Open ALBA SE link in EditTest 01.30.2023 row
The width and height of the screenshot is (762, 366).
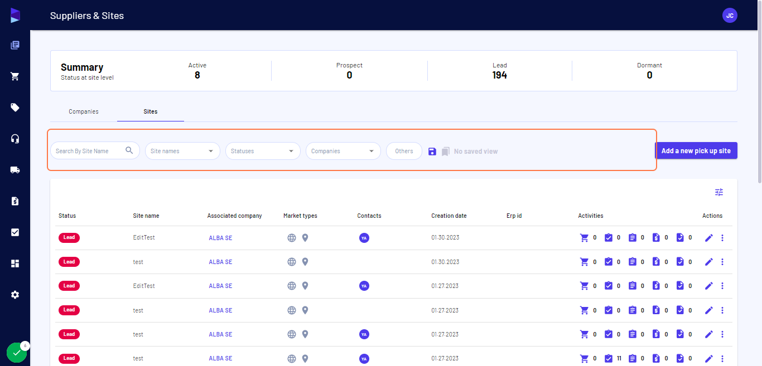[220, 238]
